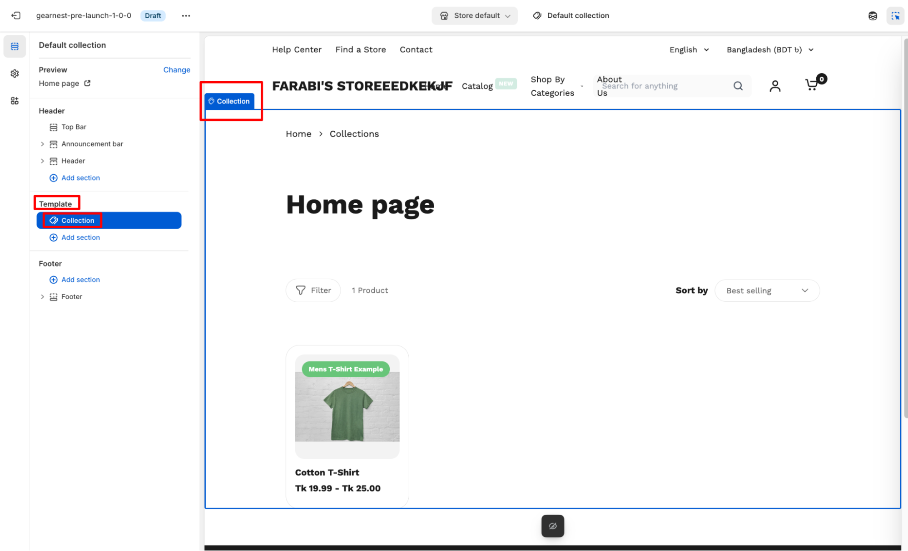Open the cart icon in header
The height and width of the screenshot is (551, 908).
812,85
